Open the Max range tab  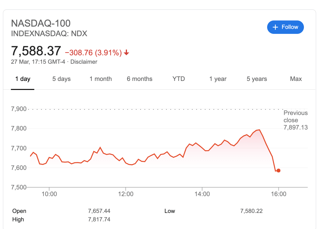[296, 79]
